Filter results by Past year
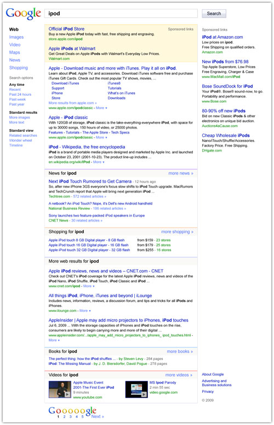The height and width of the screenshot is (425, 274). (x=17, y=104)
